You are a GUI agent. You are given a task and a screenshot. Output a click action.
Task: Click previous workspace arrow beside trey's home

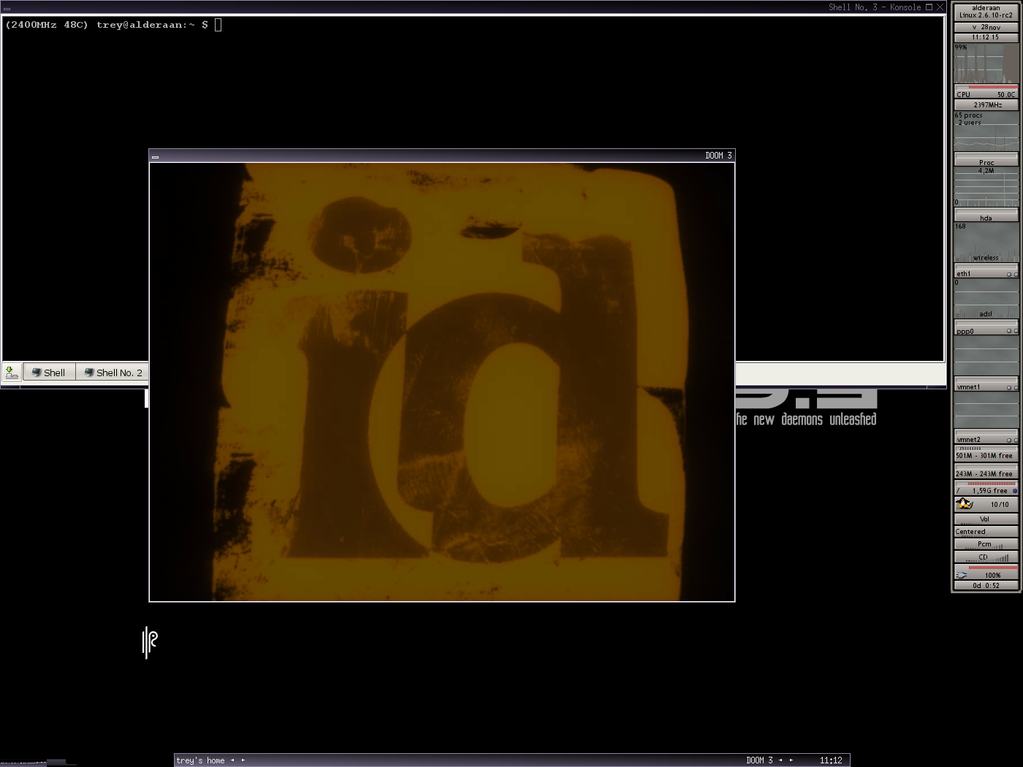click(232, 760)
